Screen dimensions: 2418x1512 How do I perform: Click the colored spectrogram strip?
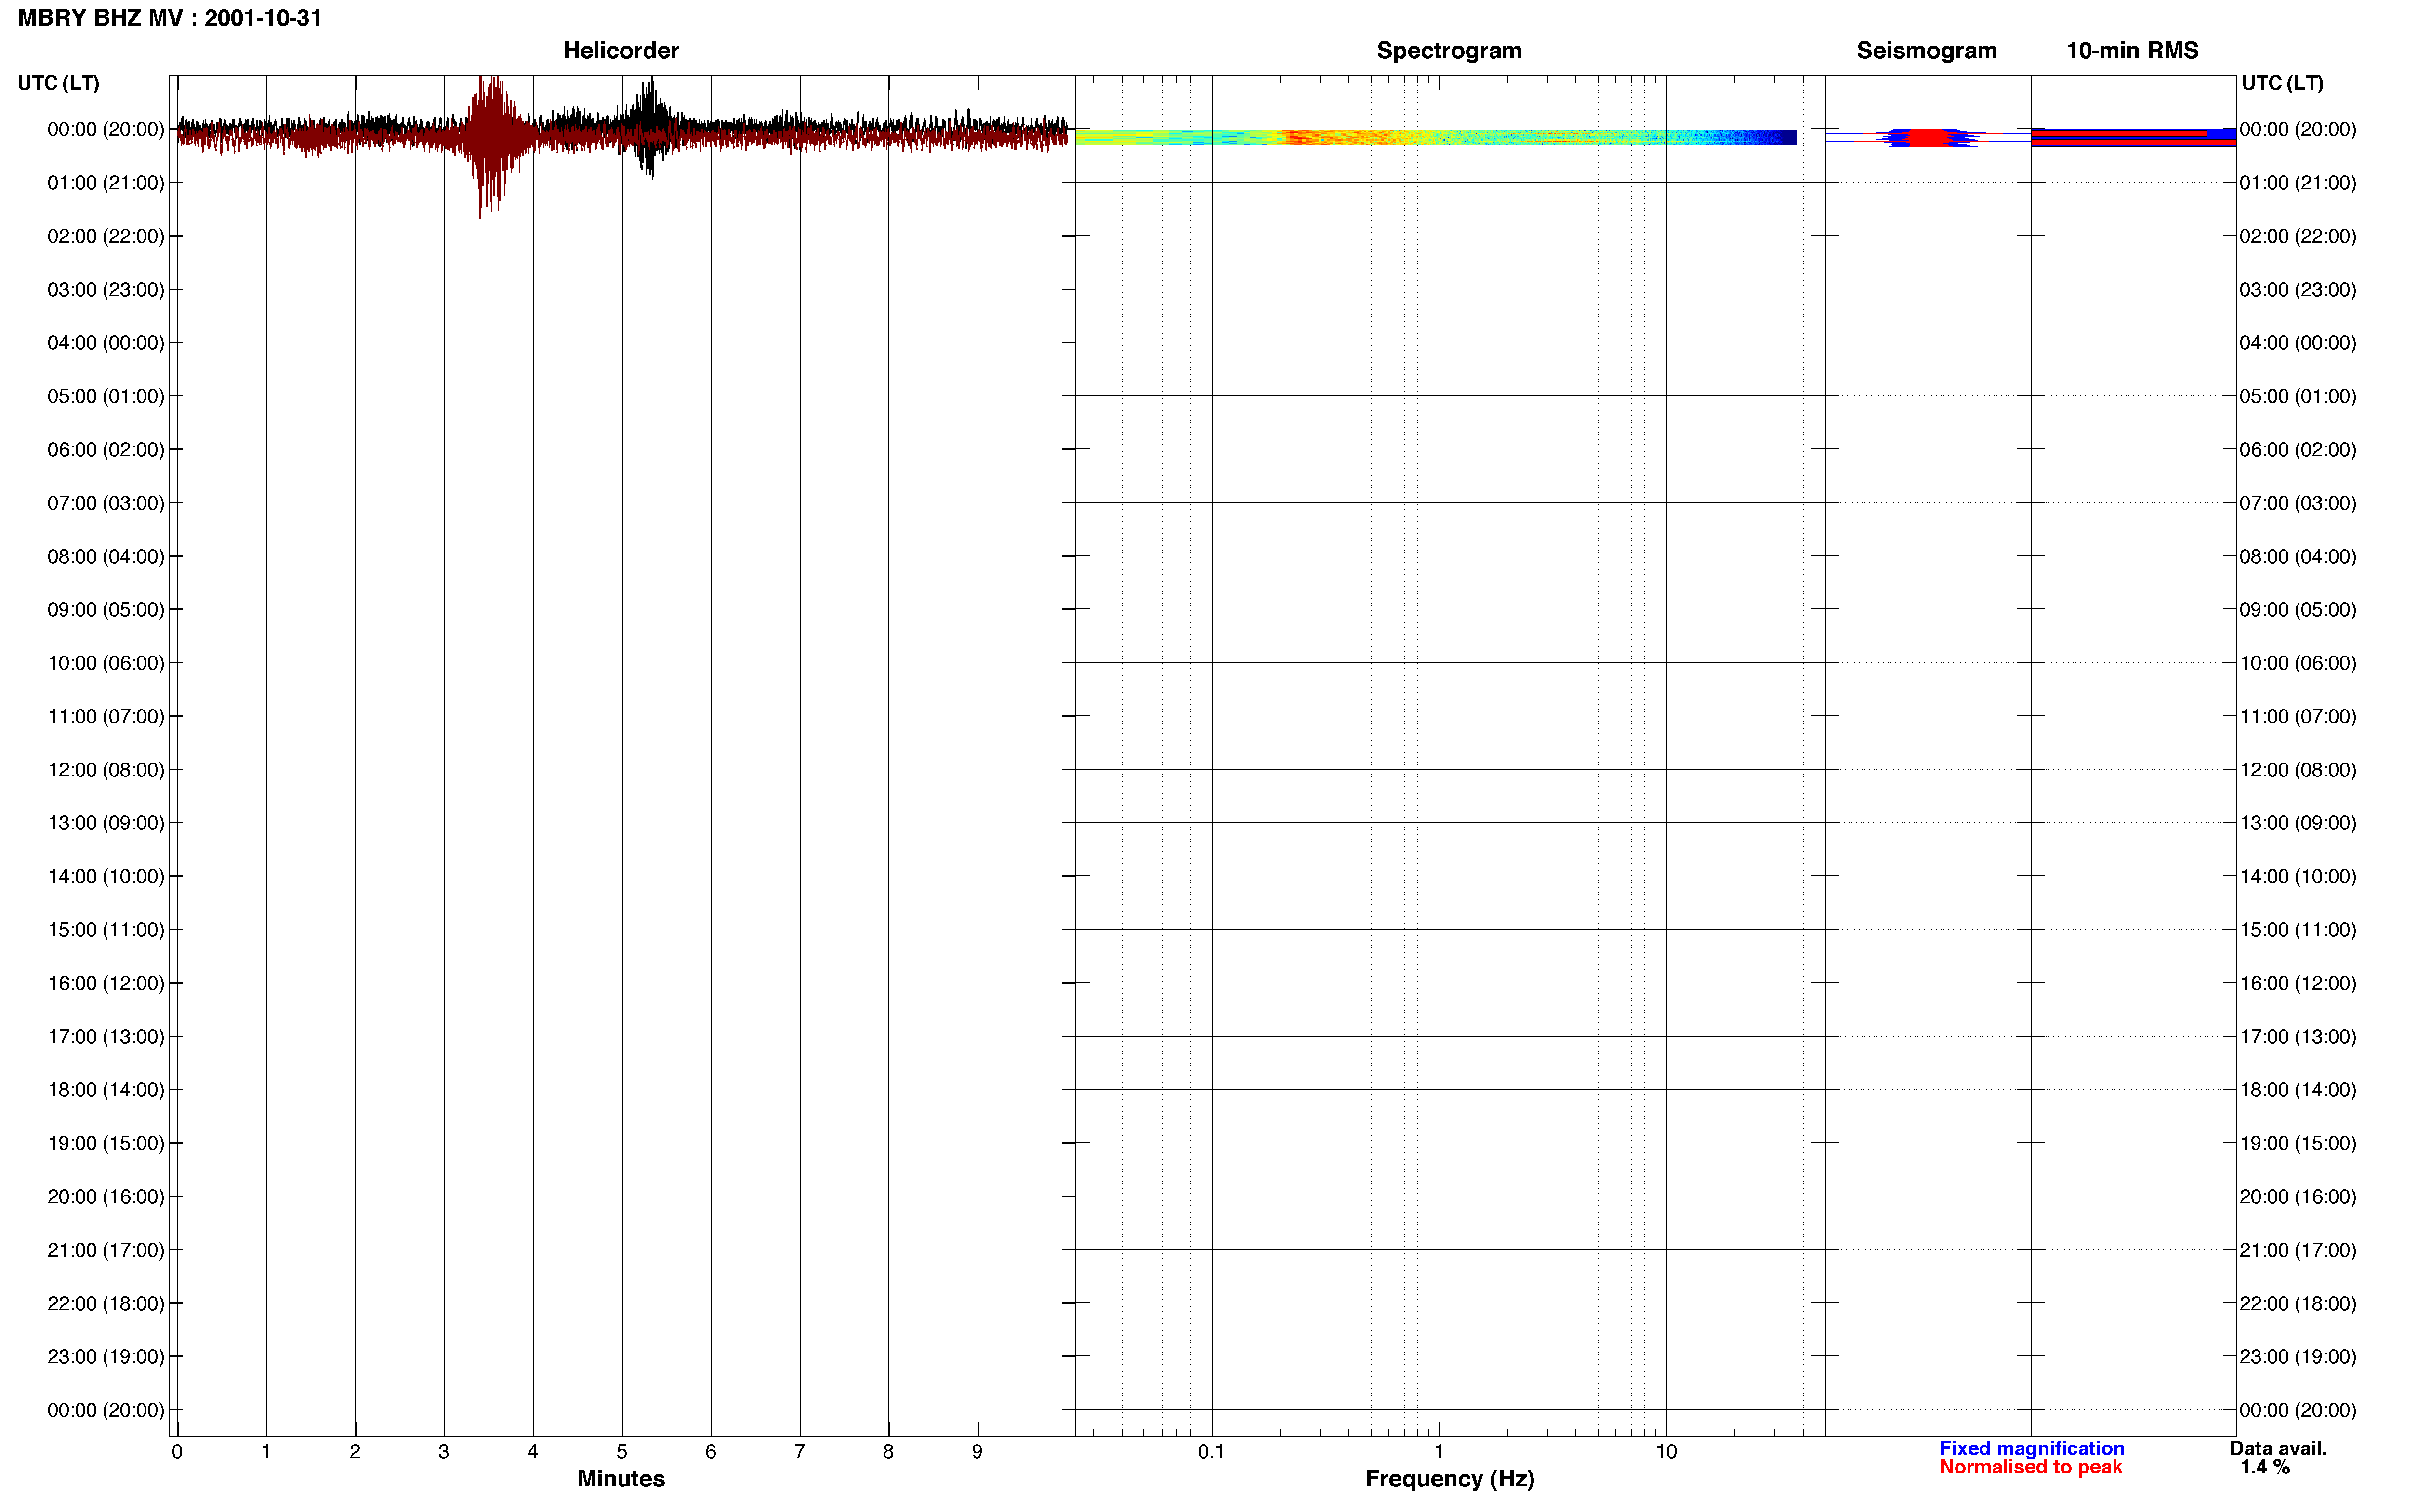click(1436, 137)
